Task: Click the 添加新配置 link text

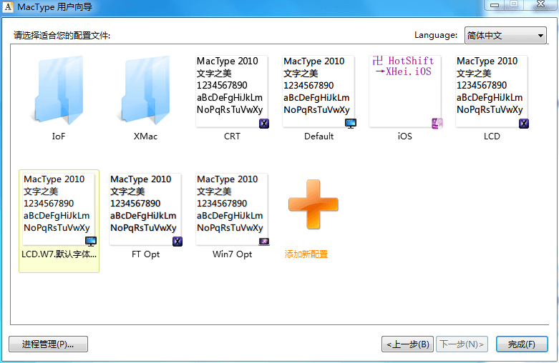Action: pyautogui.click(x=306, y=254)
